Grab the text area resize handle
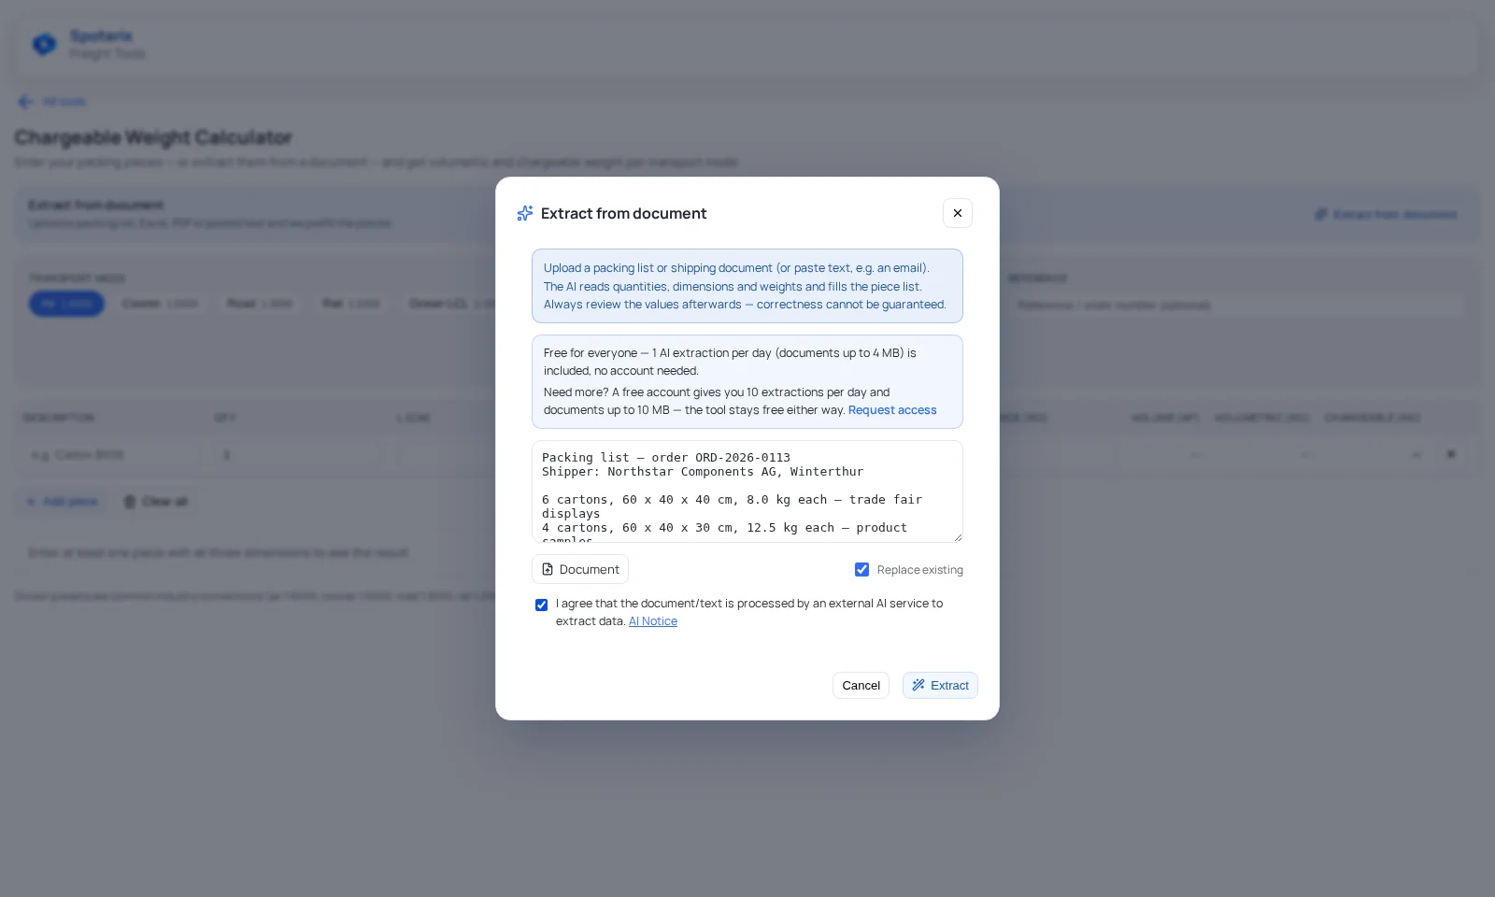The image size is (1495, 897). click(x=958, y=537)
